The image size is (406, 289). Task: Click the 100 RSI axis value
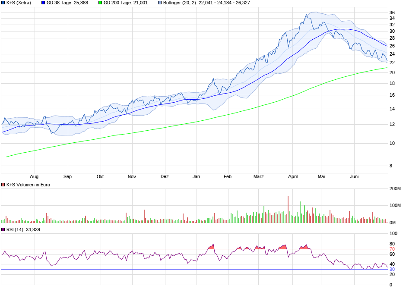click(393, 233)
